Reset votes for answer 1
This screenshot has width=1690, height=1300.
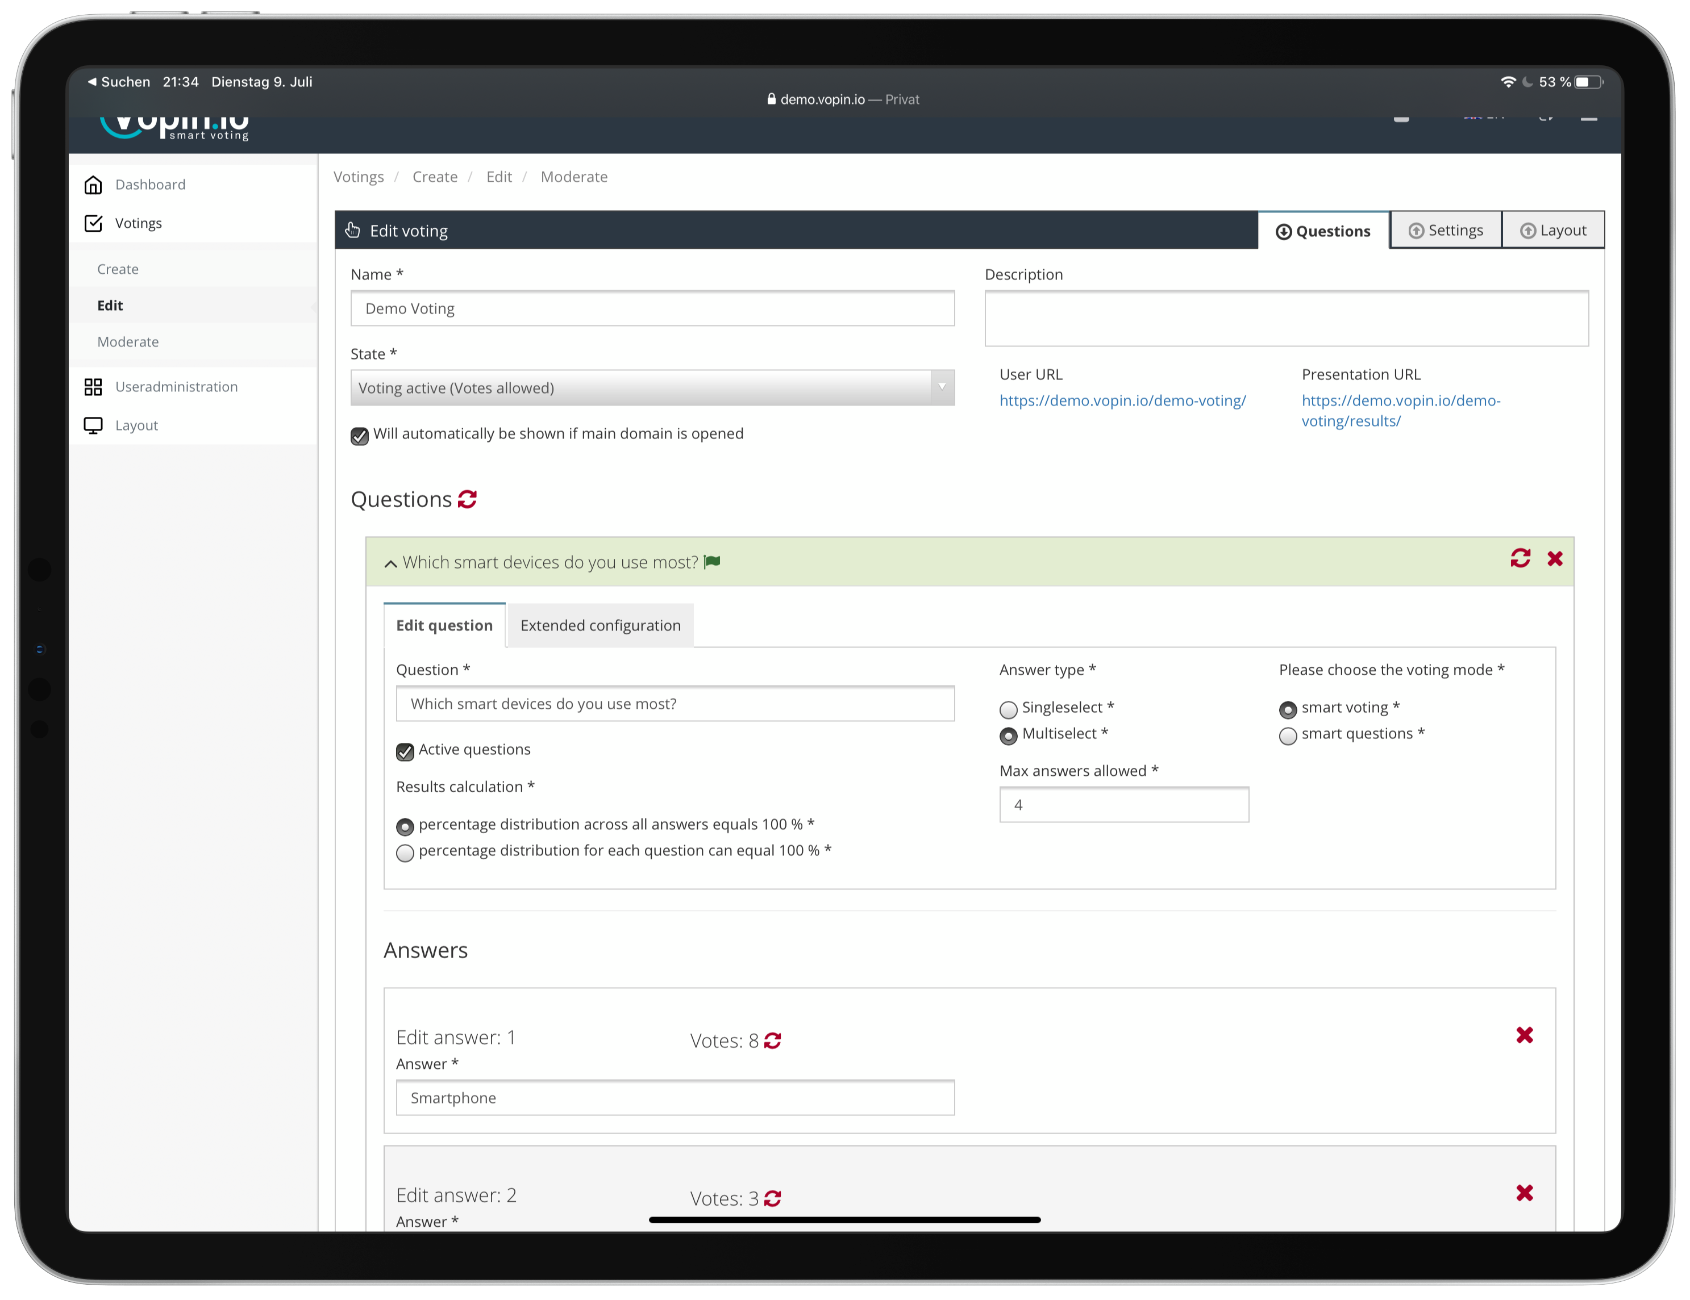click(x=772, y=1041)
